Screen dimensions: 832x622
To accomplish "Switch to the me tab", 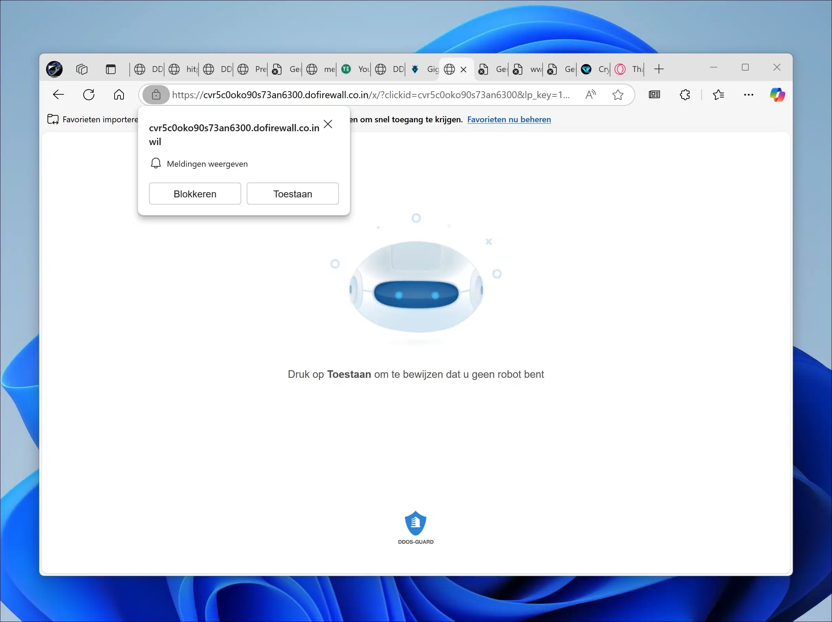I will 321,69.
